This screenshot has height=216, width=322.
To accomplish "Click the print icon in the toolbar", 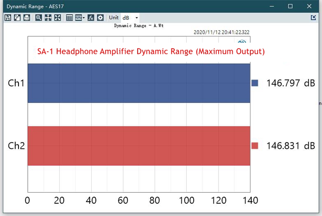I will [x=27, y=18].
